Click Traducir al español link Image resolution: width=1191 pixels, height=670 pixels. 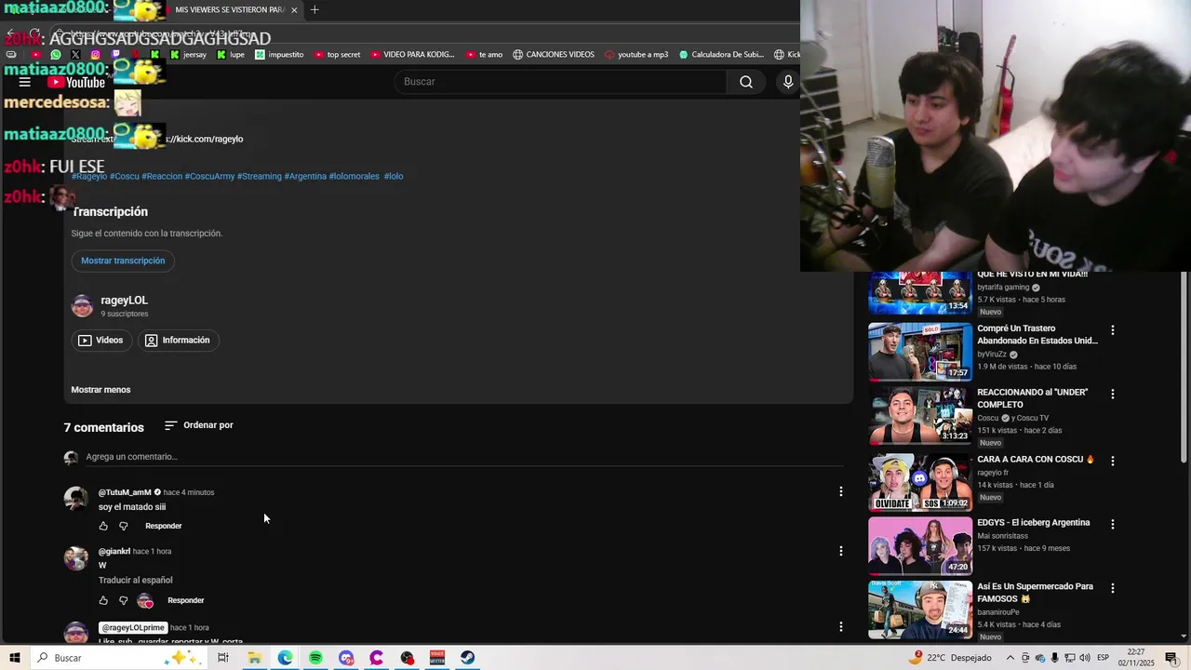point(136,581)
